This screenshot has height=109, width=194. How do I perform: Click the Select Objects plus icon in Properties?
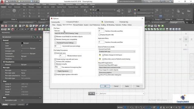37,37
